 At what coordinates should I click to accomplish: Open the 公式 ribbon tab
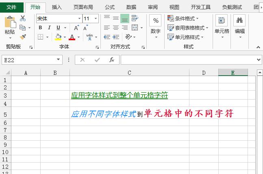[109, 7]
